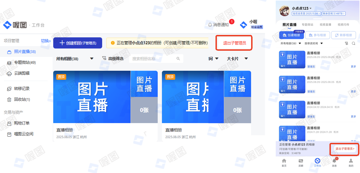The height and width of the screenshot is (173, 360).
Task: Tap the 消息 bell icon in the mobile nav
Action: [x=334, y=161]
